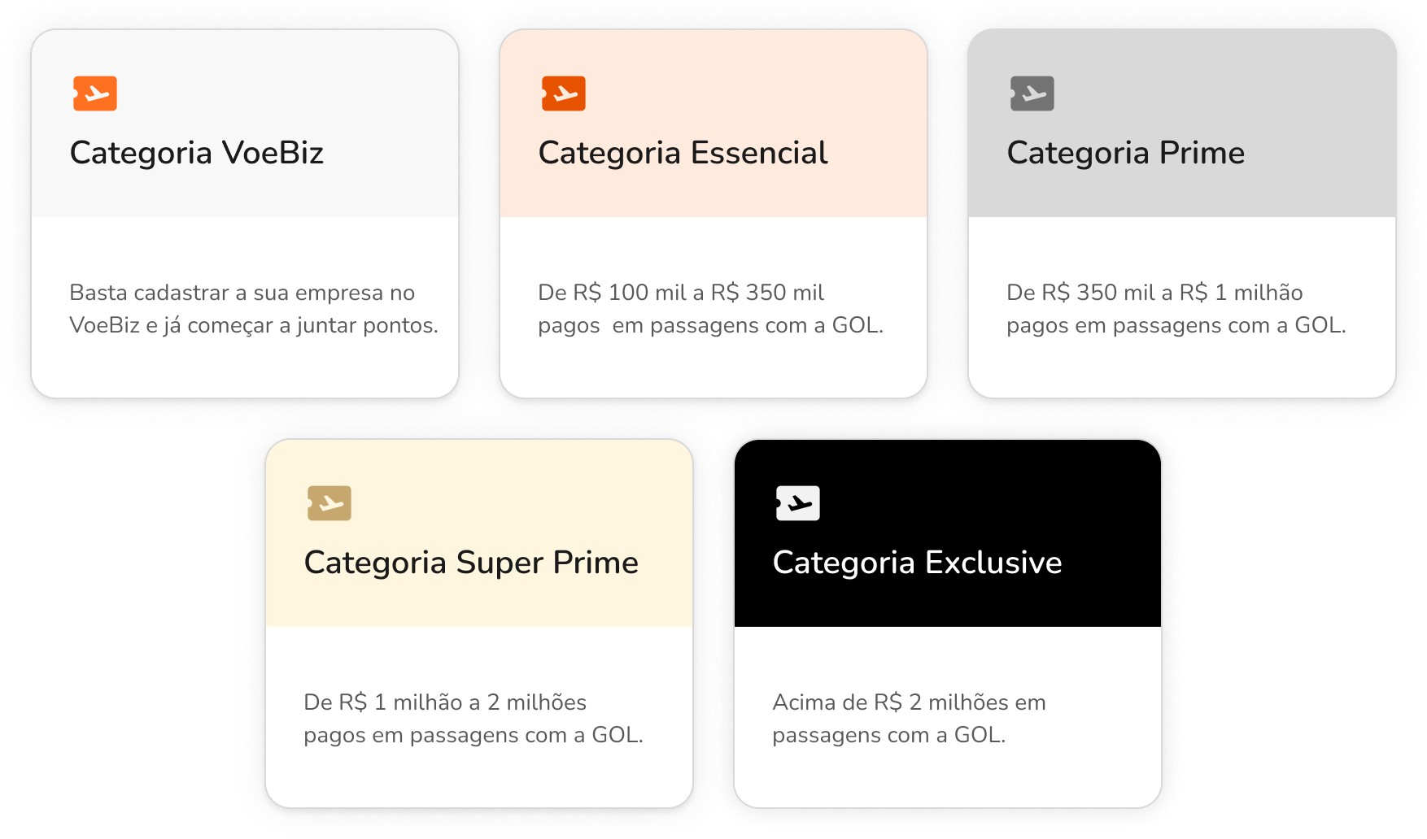Image resolution: width=1427 pixels, height=839 pixels.
Task: Click the dark orange plane ticket icon in Essencial card
Action: pos(564,93)
